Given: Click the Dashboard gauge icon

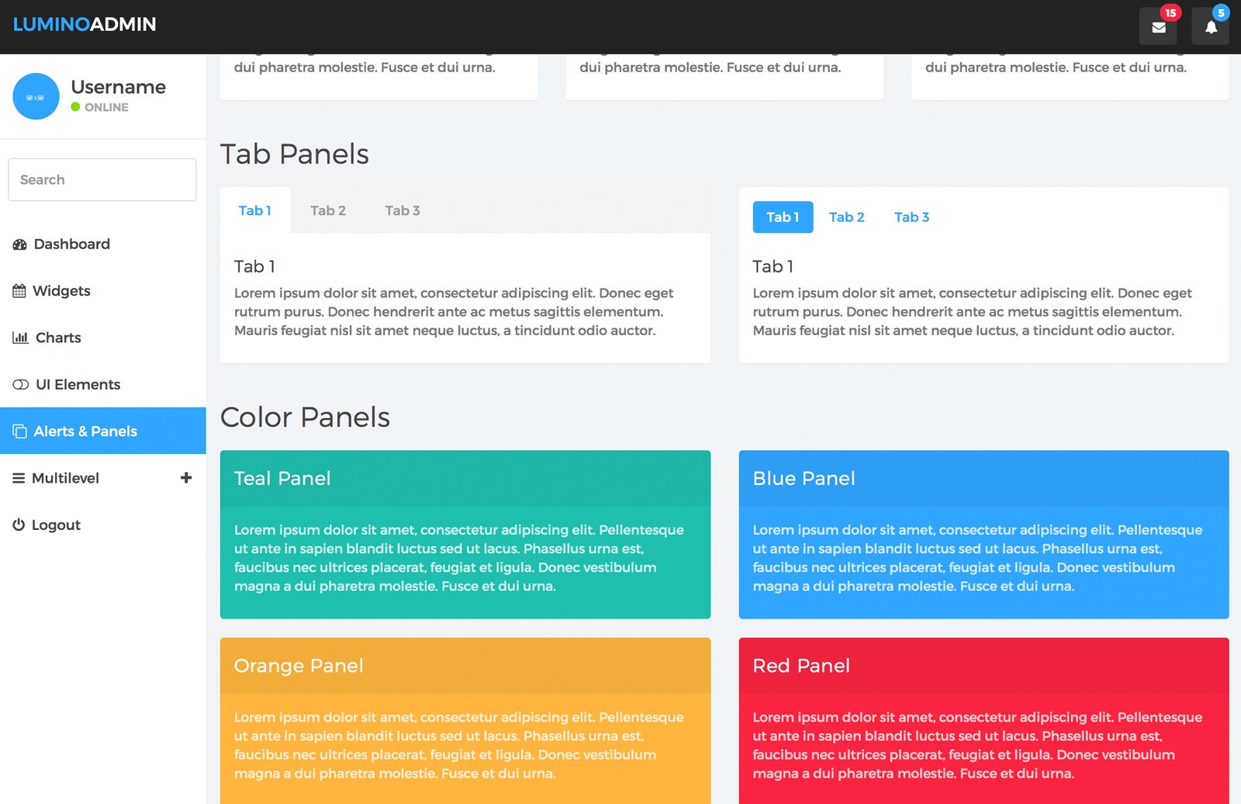Looking at the screenshot, I should point(19,244).
